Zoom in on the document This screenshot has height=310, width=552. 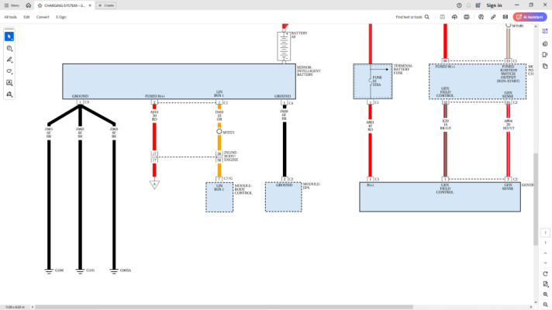545,294
